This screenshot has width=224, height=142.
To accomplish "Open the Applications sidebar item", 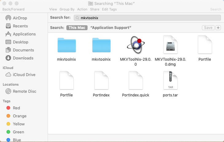I will coord(20,34).
